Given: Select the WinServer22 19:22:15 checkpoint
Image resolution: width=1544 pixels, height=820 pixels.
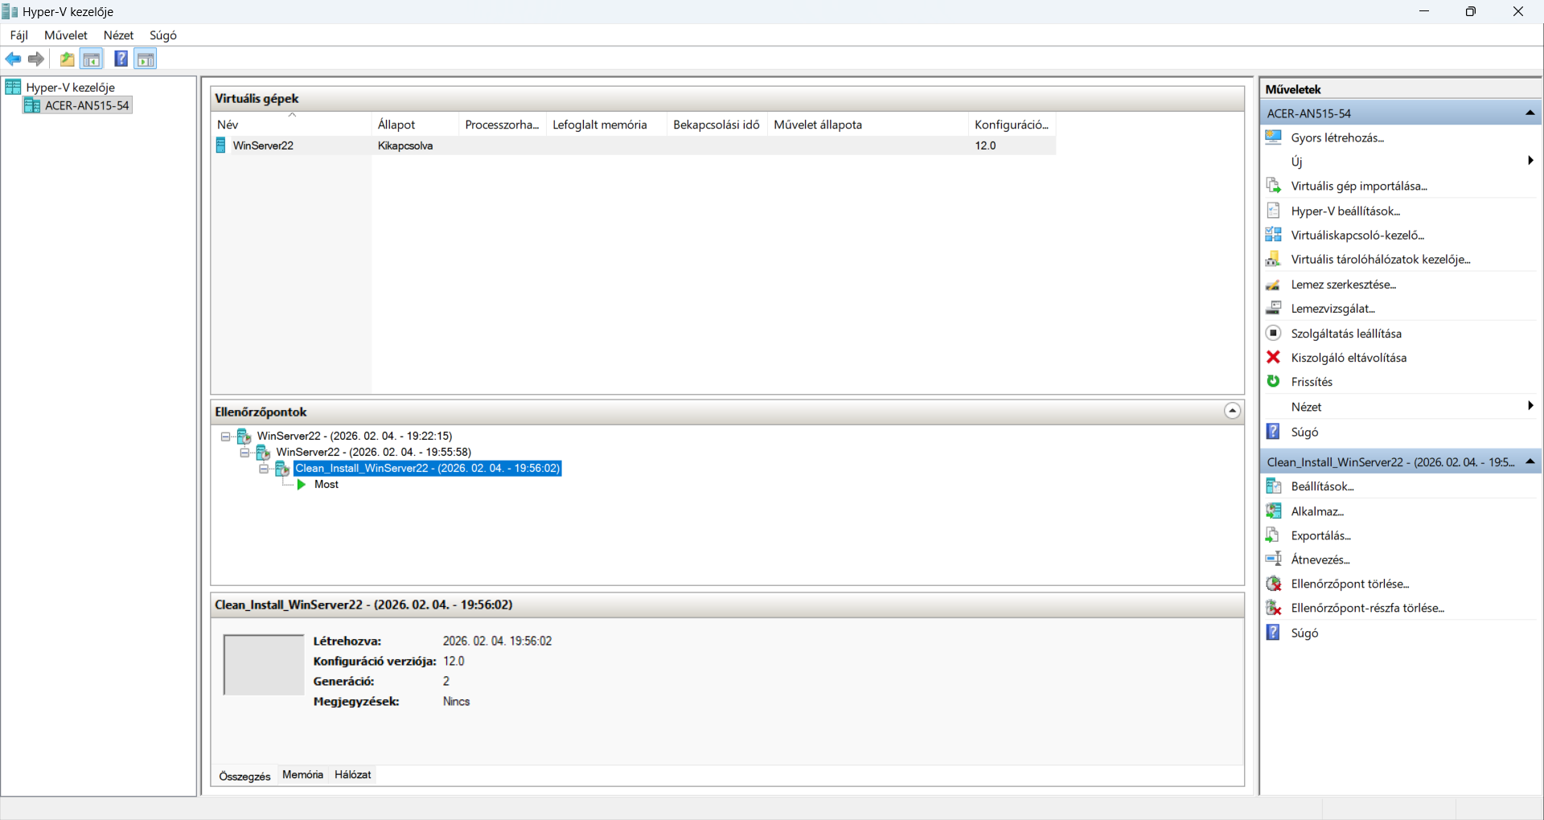Looking at the screenshot, I should (355, 437).
